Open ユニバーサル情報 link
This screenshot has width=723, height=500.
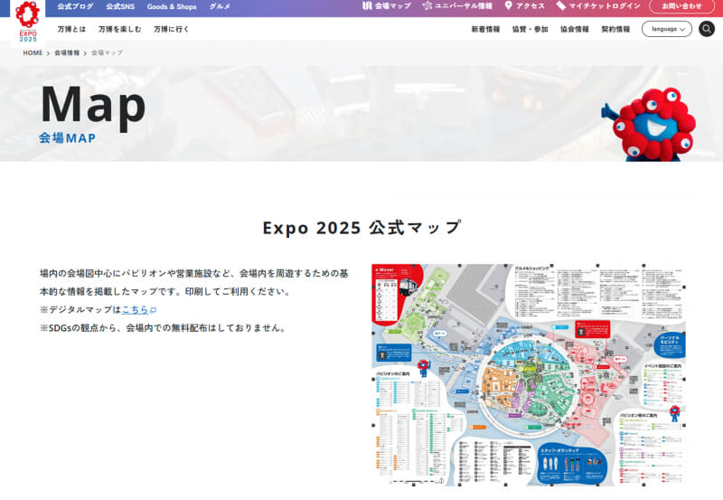[464, 6]
